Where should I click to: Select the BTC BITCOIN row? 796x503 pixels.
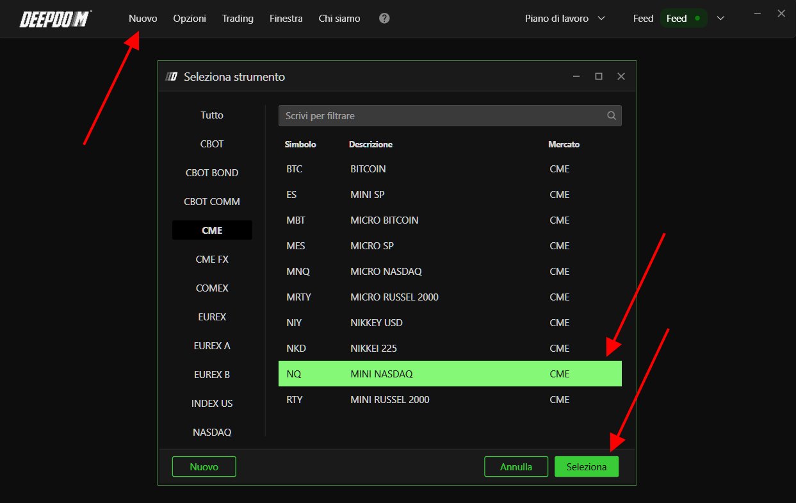[x=450, y=169]
